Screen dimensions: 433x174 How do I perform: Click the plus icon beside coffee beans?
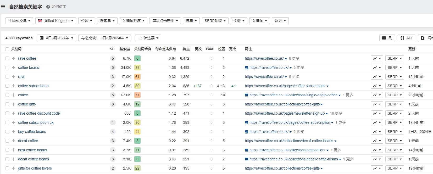click(14, 68)
